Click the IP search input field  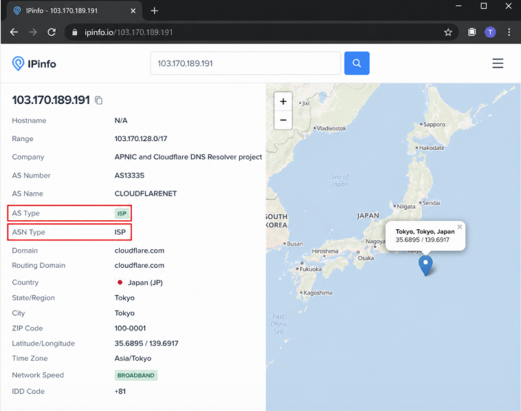point(245,63)
